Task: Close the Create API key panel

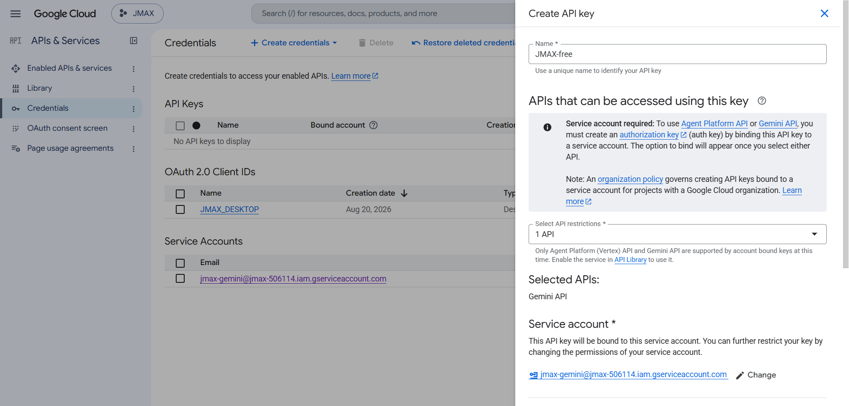Action: [824, 13]
